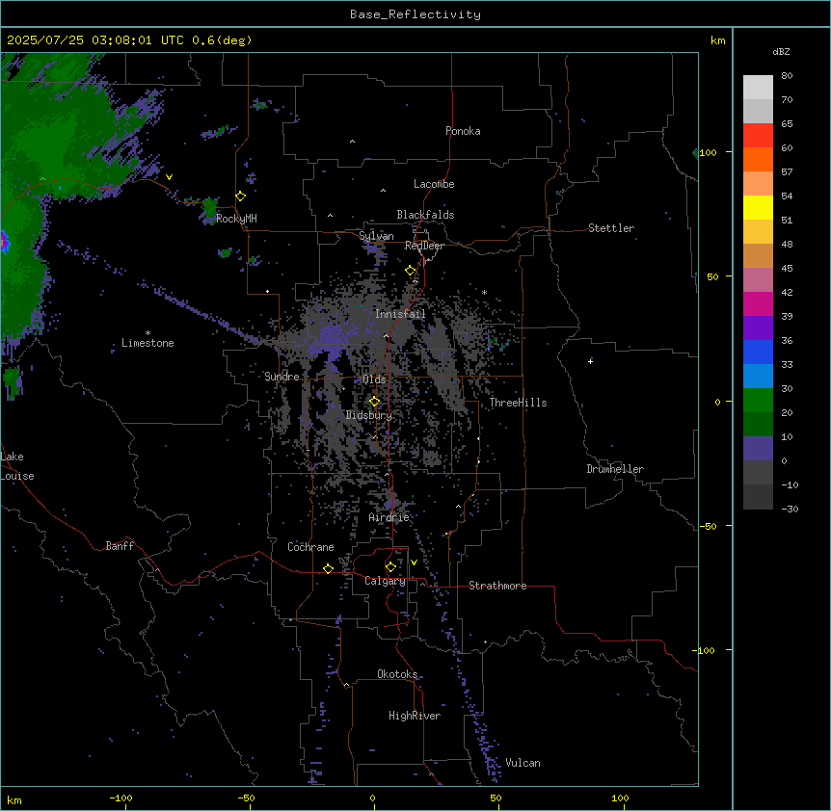
Task: Select the bright green 20-30 dBZ legend swatch
Action: point(758,401)
